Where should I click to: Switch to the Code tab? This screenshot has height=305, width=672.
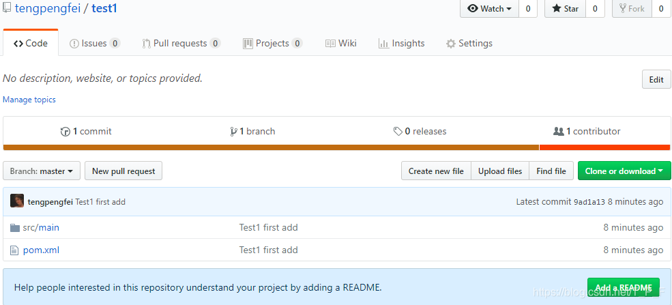[31, 43]
